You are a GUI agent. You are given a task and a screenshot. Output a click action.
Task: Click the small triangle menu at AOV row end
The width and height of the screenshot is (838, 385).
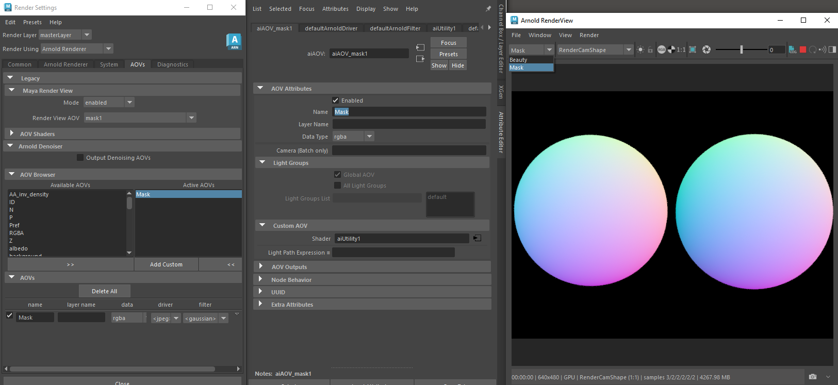[237, 314]
